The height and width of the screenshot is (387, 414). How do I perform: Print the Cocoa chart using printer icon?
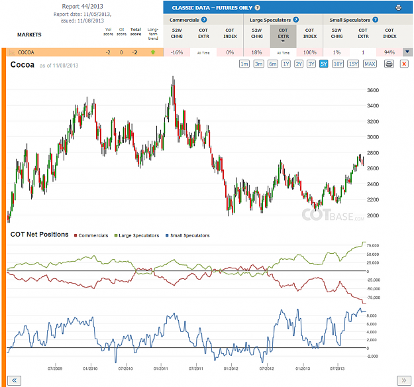[389, 64]
